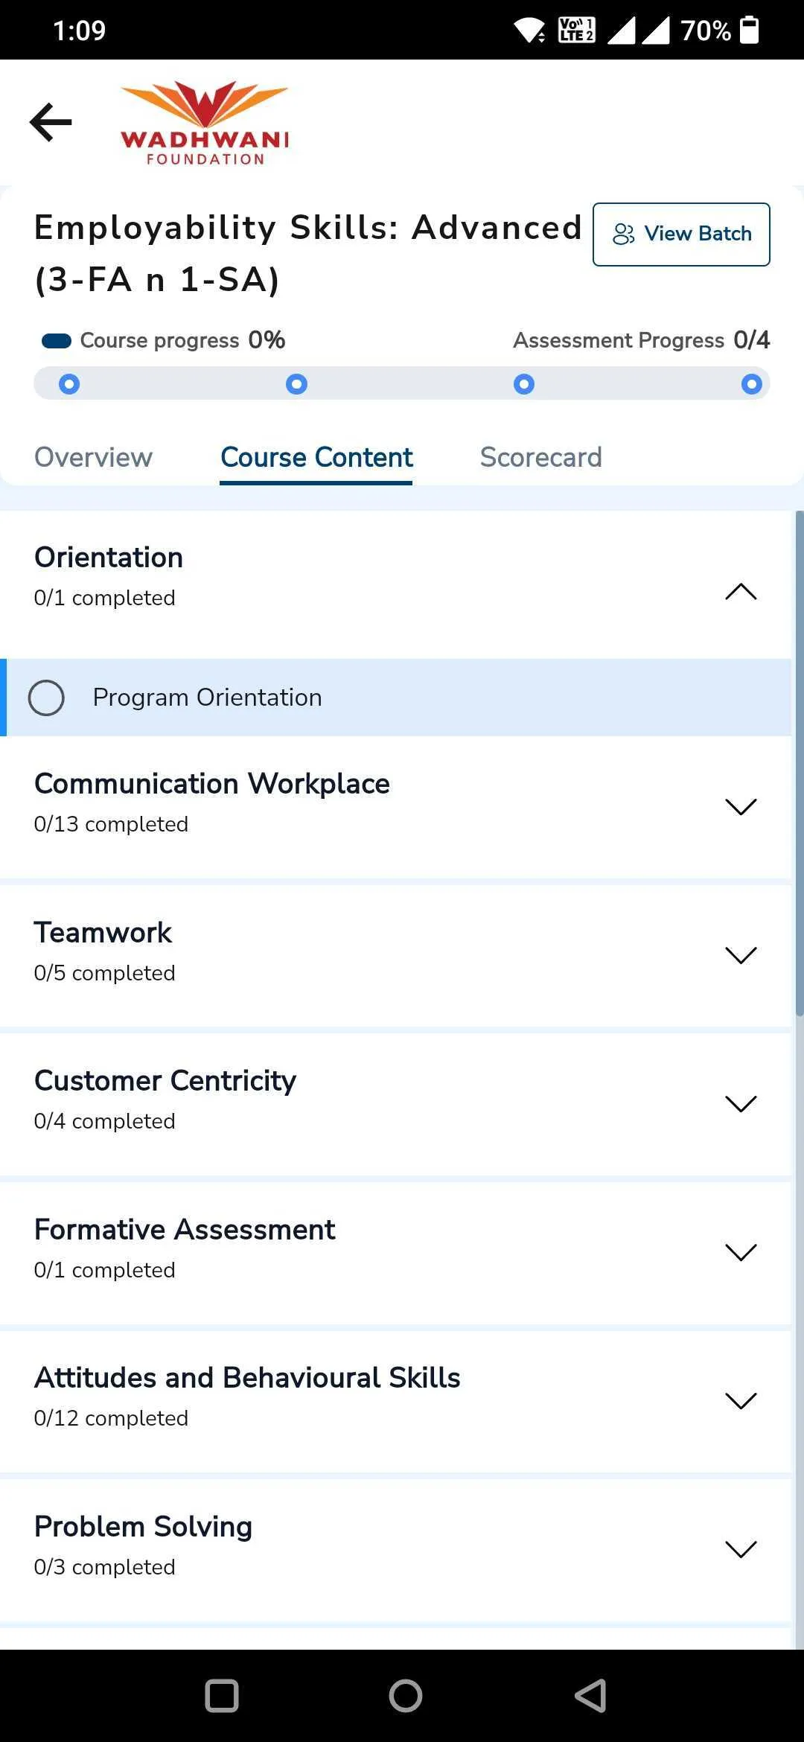Tap the third assessment milestone dot
Viewport: 804px width, 1742px height.
pyautogui.click(x=524, y=384)
